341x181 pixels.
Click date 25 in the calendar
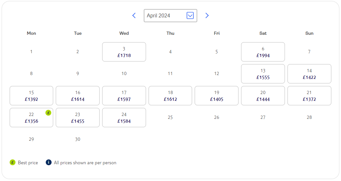click(170, 117)
